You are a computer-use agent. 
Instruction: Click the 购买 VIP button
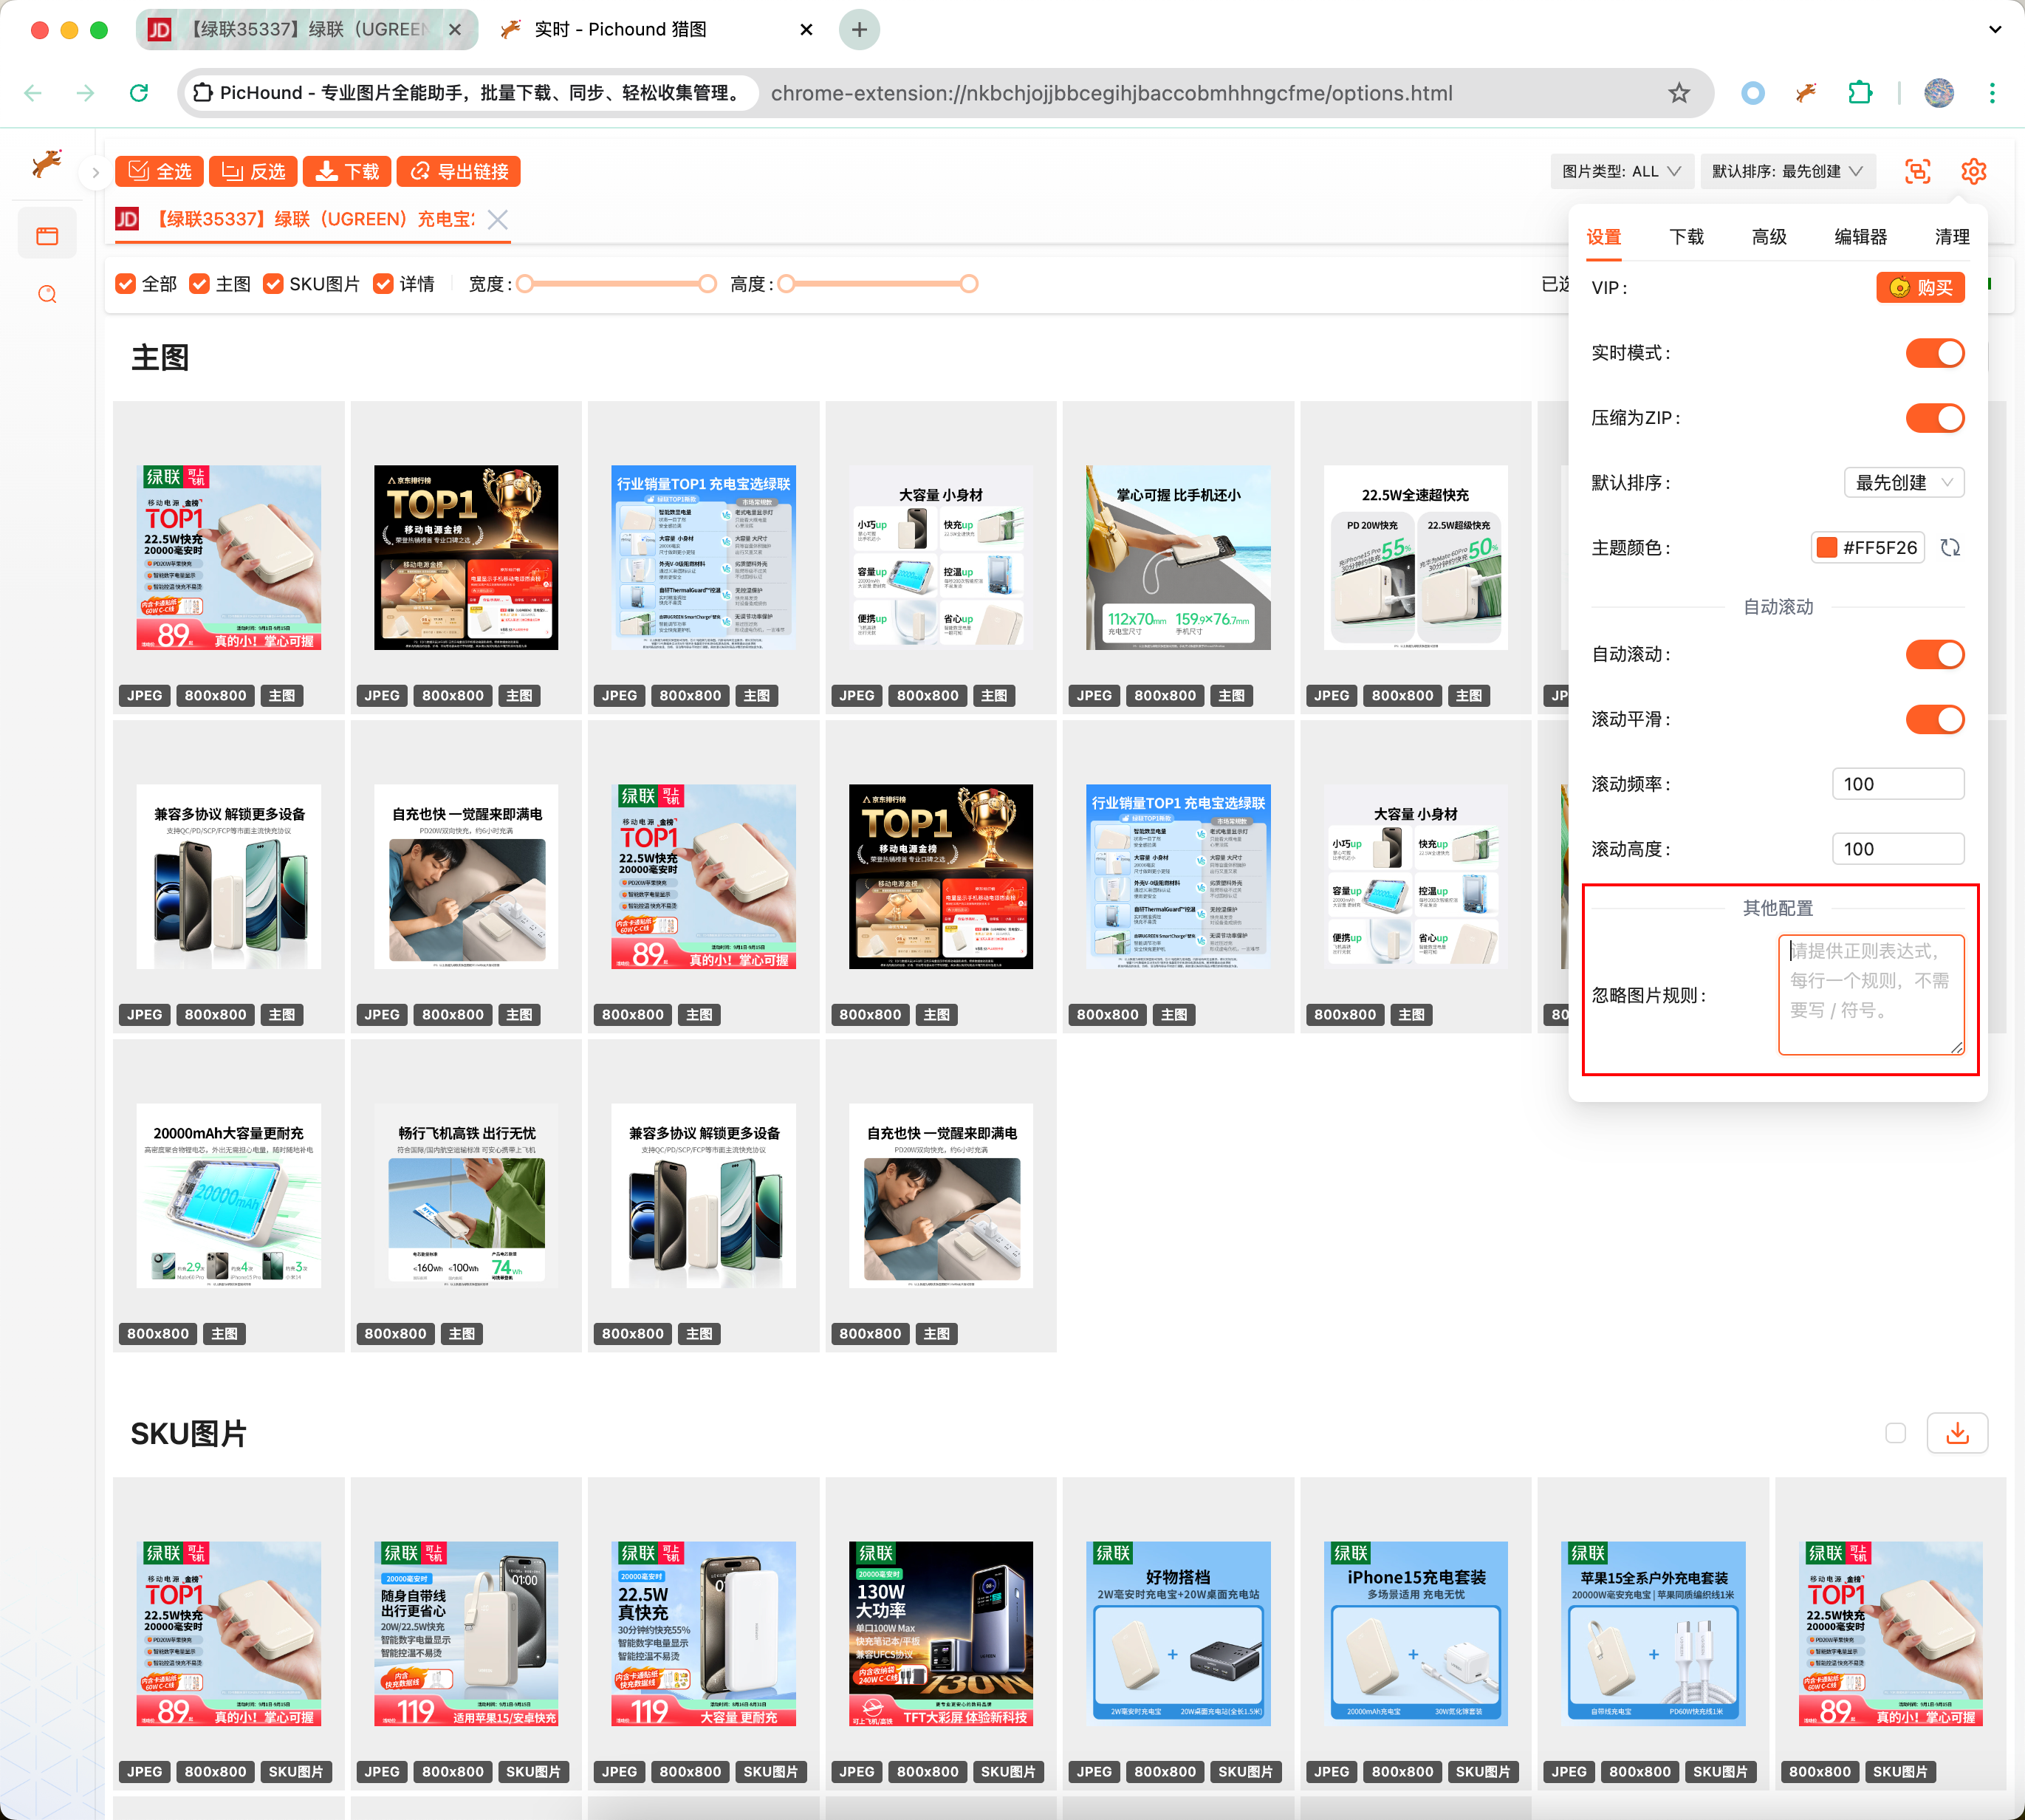(1920, 288)
